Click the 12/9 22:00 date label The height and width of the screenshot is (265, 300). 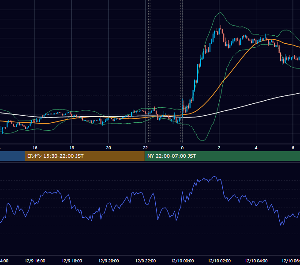click(146, 261)
